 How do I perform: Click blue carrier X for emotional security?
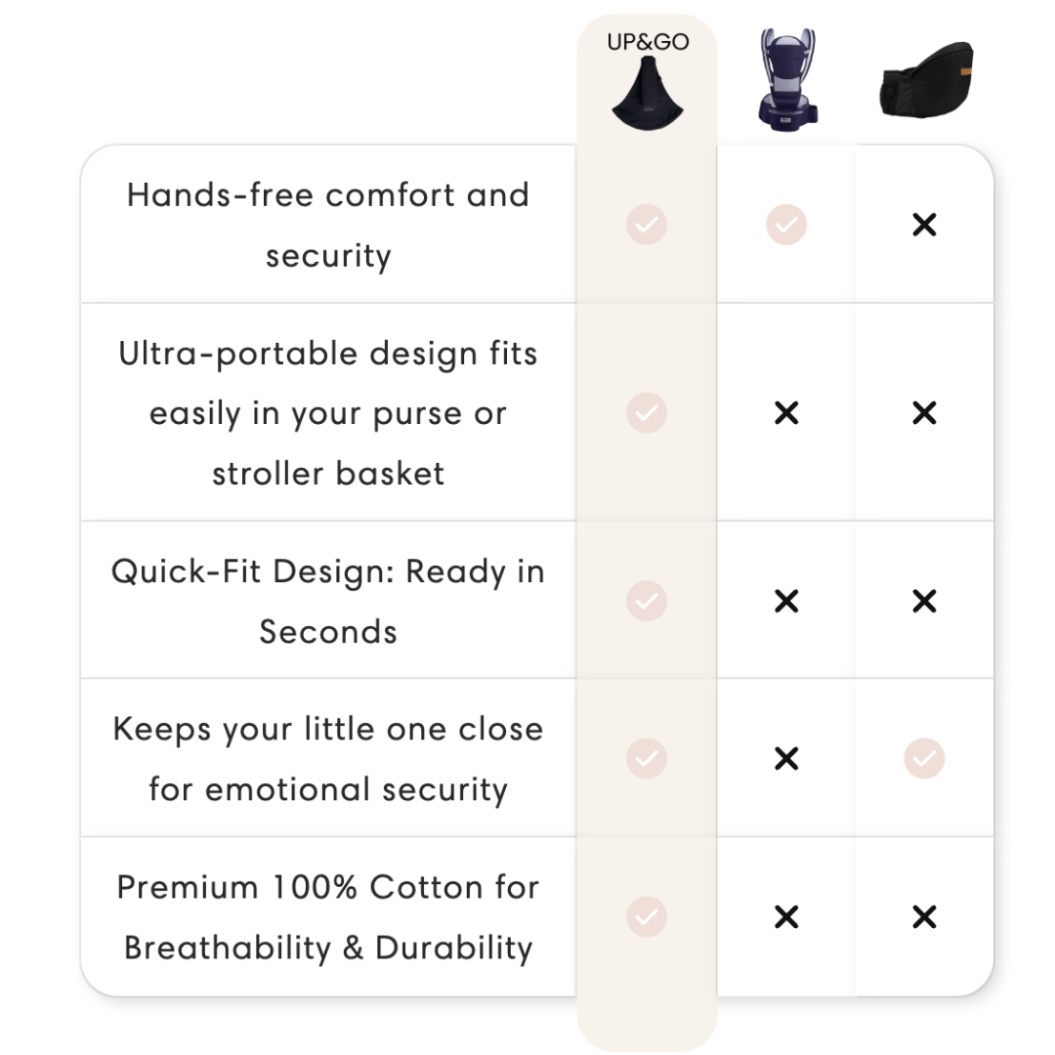click(x=785, y=758)
